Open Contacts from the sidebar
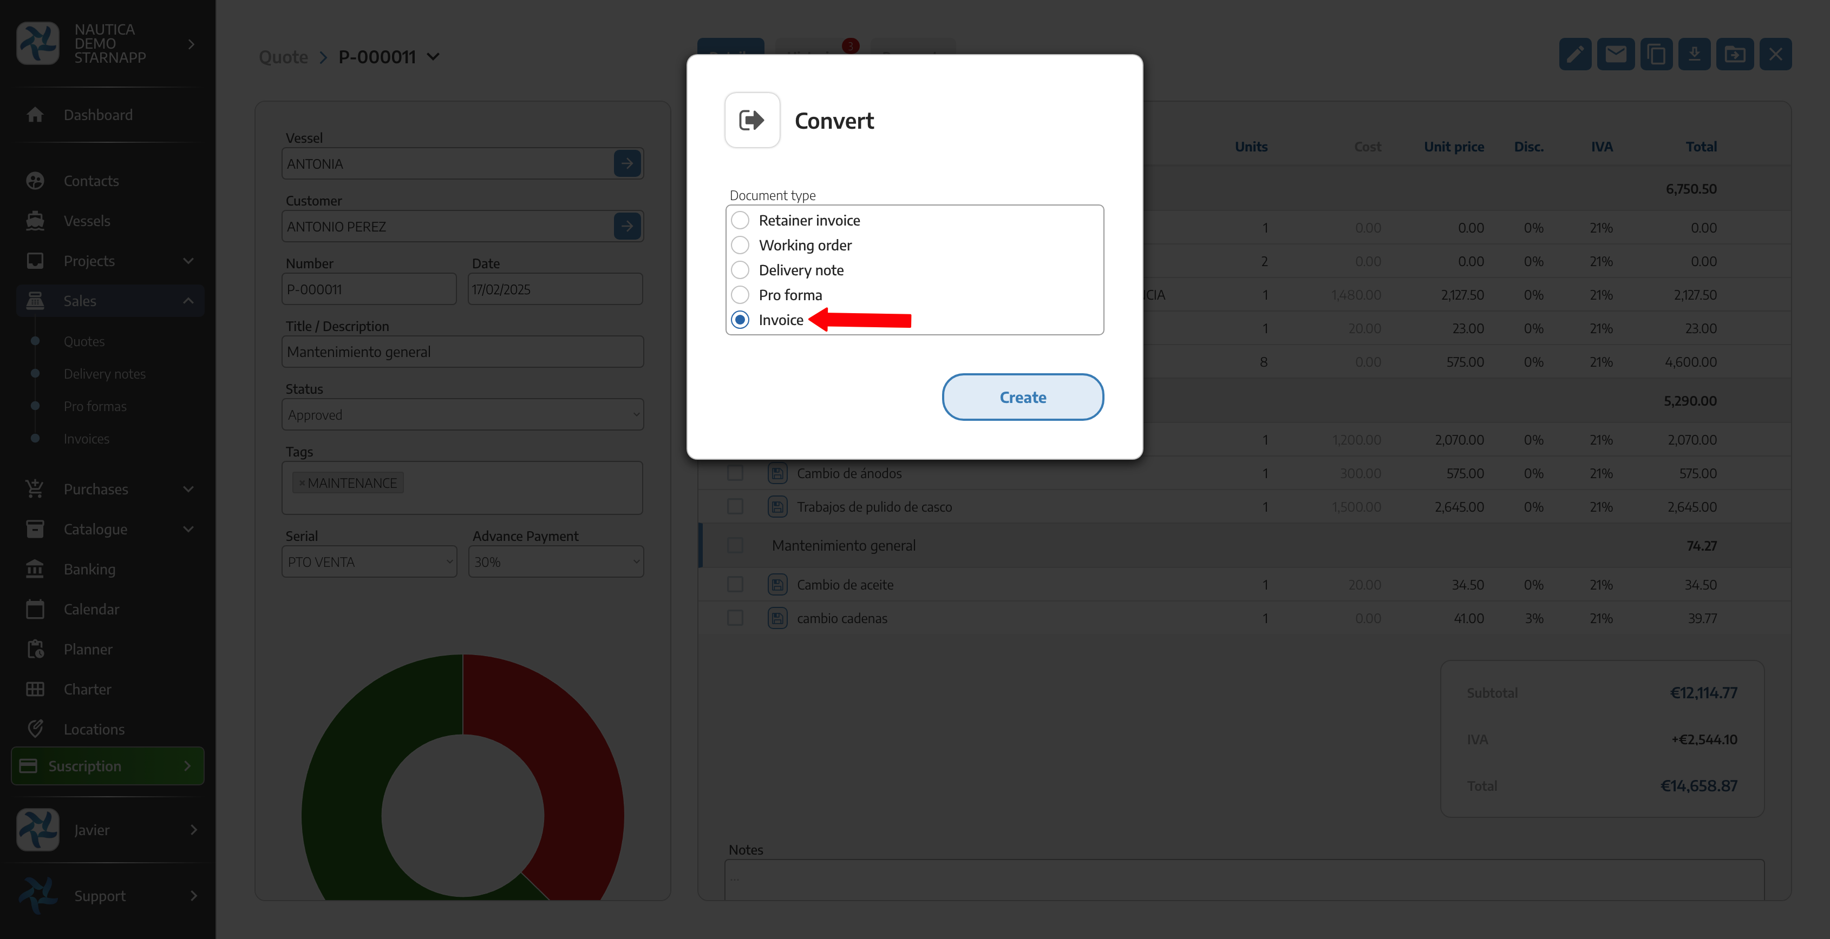Viewport: 1830px width, 939px height. pos(91,181)
